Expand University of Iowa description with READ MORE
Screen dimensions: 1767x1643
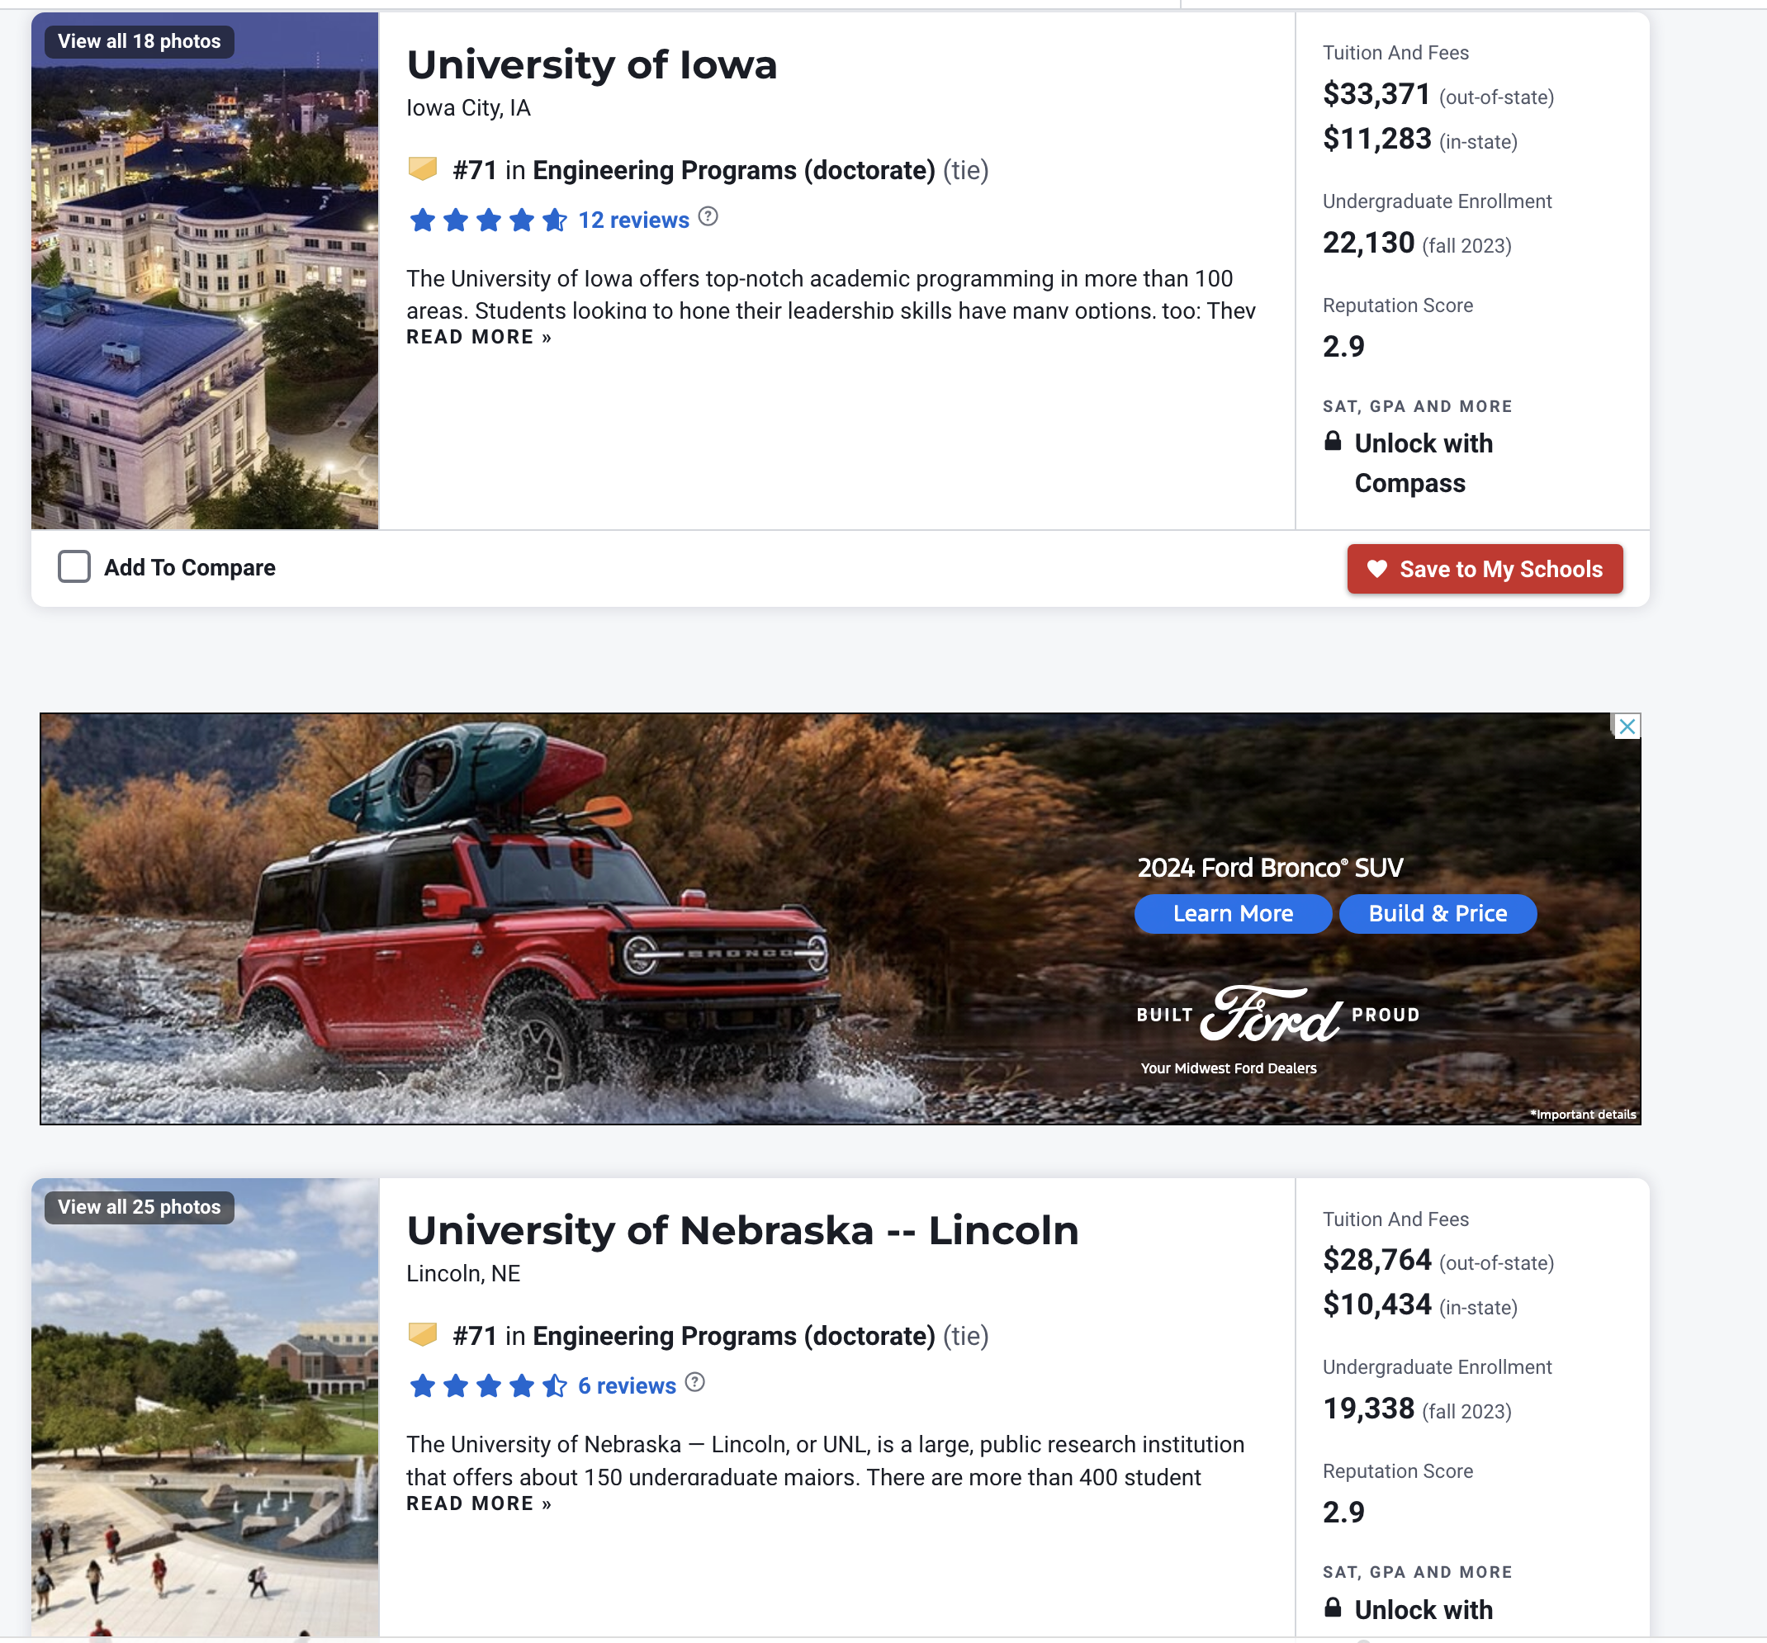click(x=479, y=338)
